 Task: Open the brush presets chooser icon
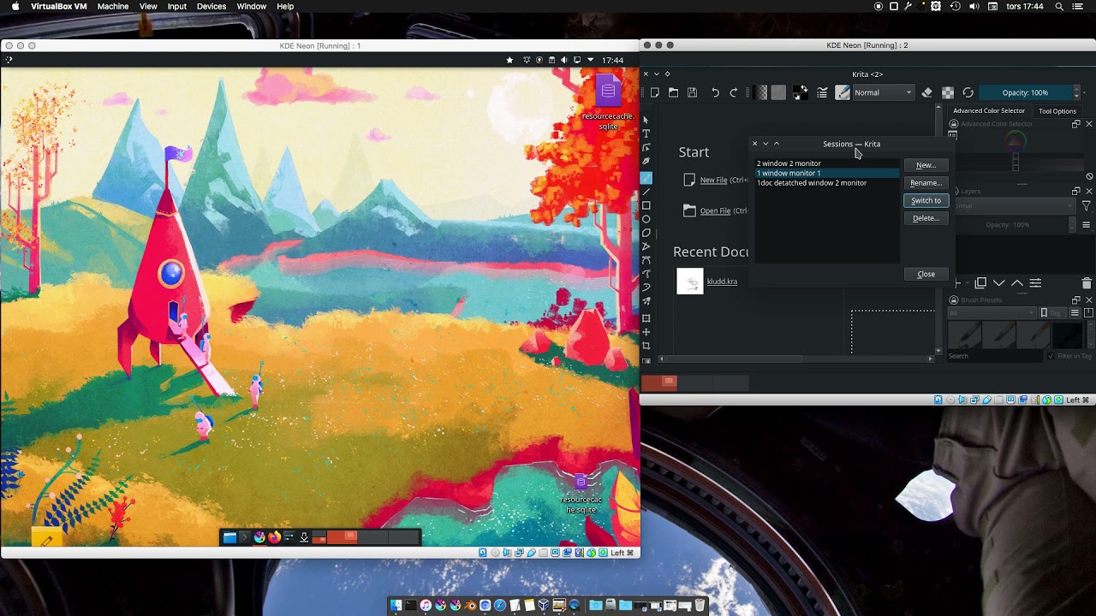843,92
